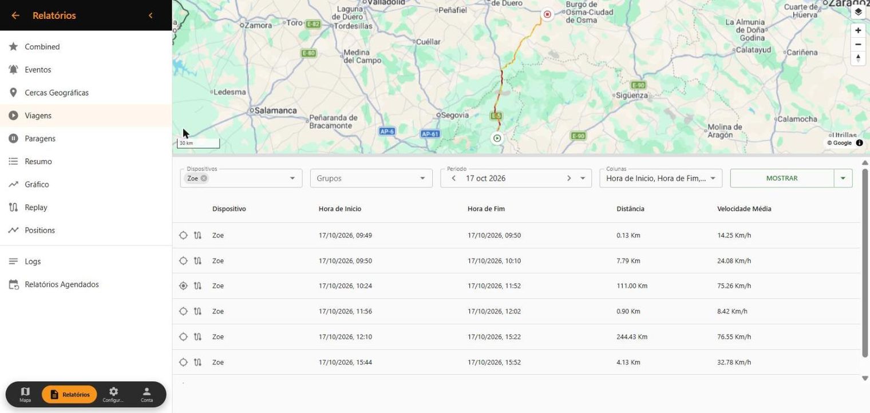Switch to the Mapa tab
This screenshot has height=413, width=870.
click(x=25, y=394)
